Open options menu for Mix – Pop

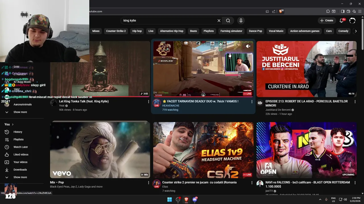148,183
